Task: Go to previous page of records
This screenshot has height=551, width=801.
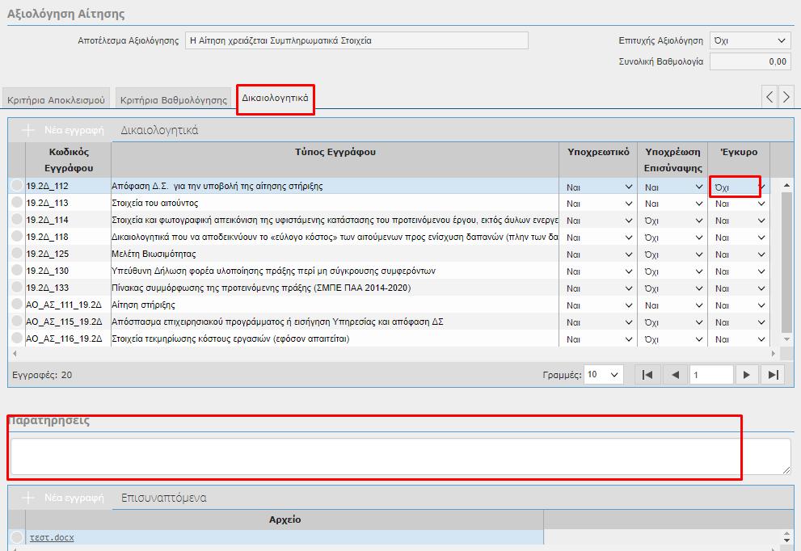Action: (x=675, y=375)
